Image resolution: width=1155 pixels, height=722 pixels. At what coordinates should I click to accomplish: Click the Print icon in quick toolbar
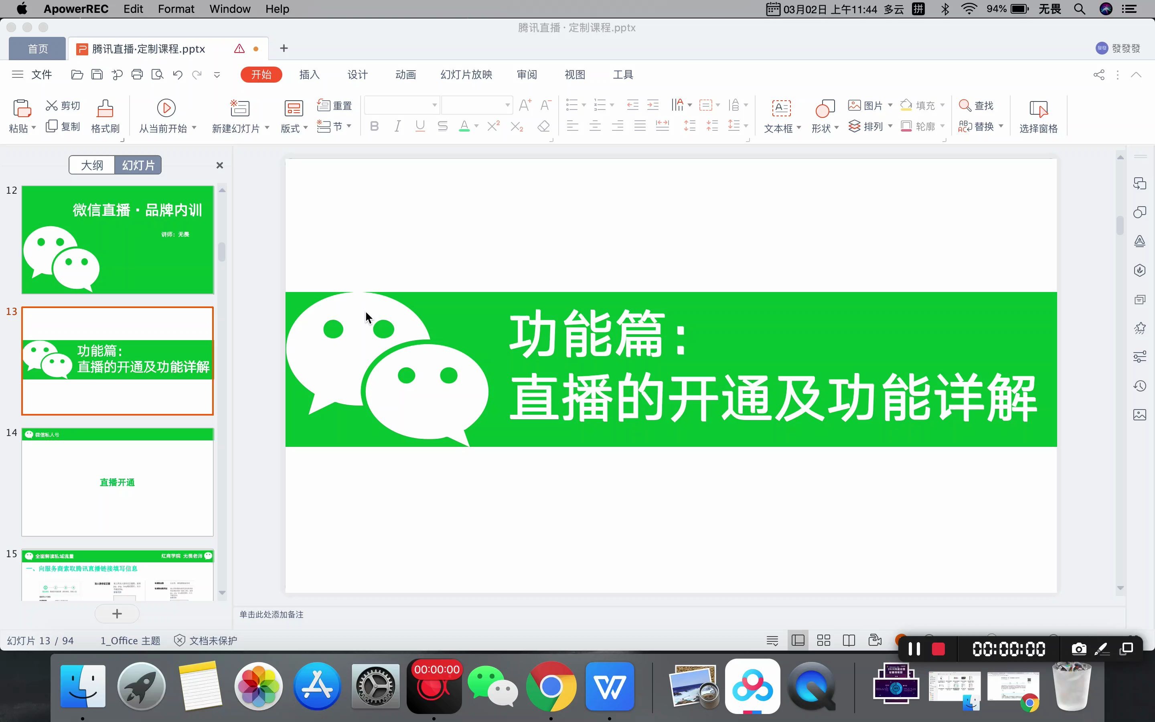137,75
